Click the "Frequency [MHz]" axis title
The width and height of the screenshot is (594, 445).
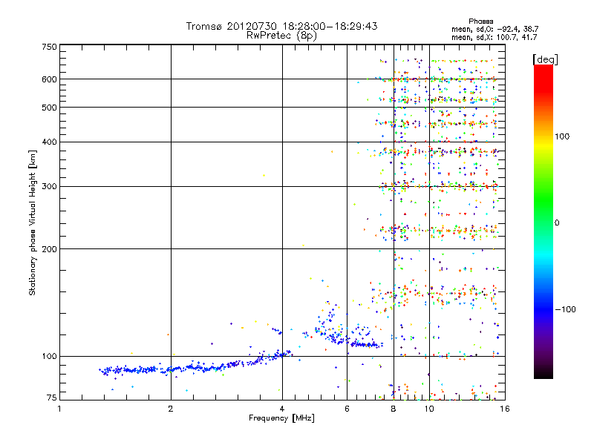(x=281, y=418)
